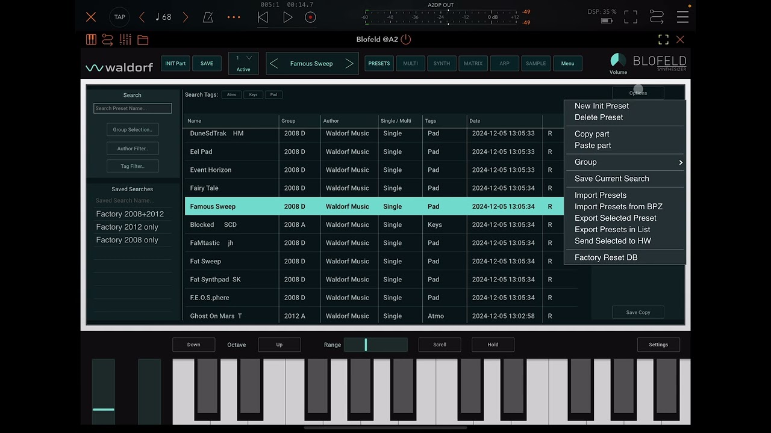This screenshot has height=433, width=771.
Task: Open the Menu dropdown
Action: point(567,63)
